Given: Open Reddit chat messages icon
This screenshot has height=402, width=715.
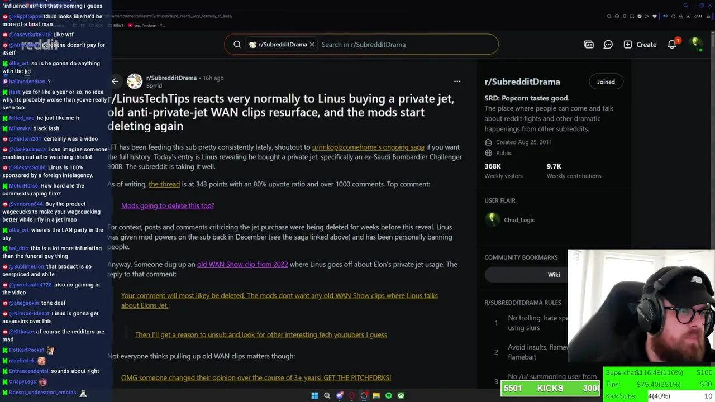Looking at the screenshot, I should [x=608, y=45].
